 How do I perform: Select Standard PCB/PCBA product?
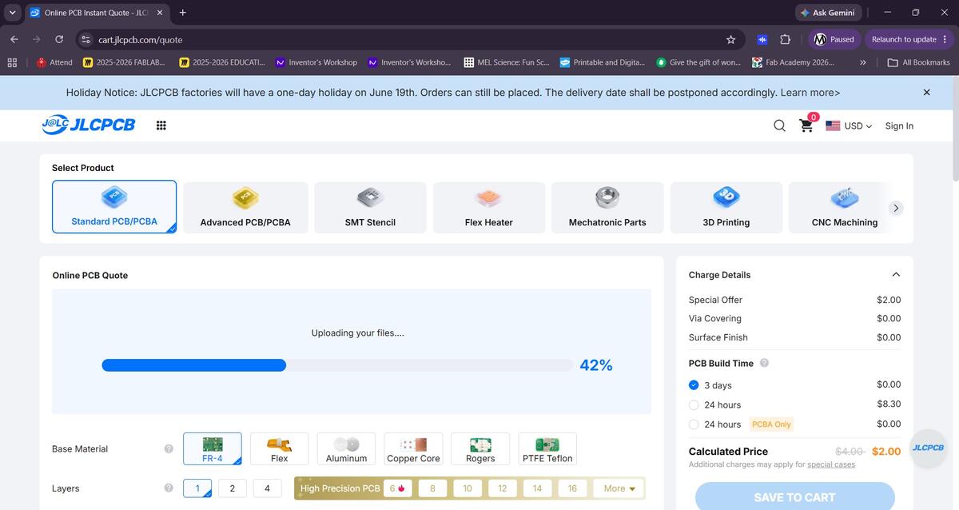point(114,207)
